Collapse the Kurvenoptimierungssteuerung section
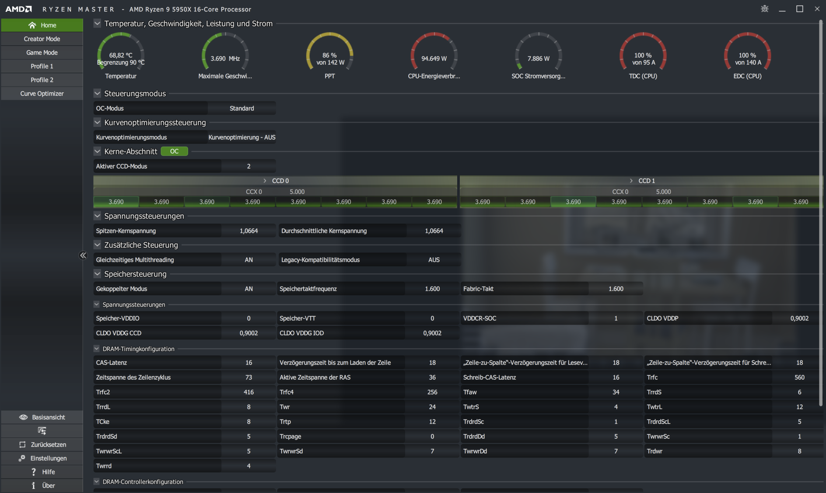 click(98, 122)
